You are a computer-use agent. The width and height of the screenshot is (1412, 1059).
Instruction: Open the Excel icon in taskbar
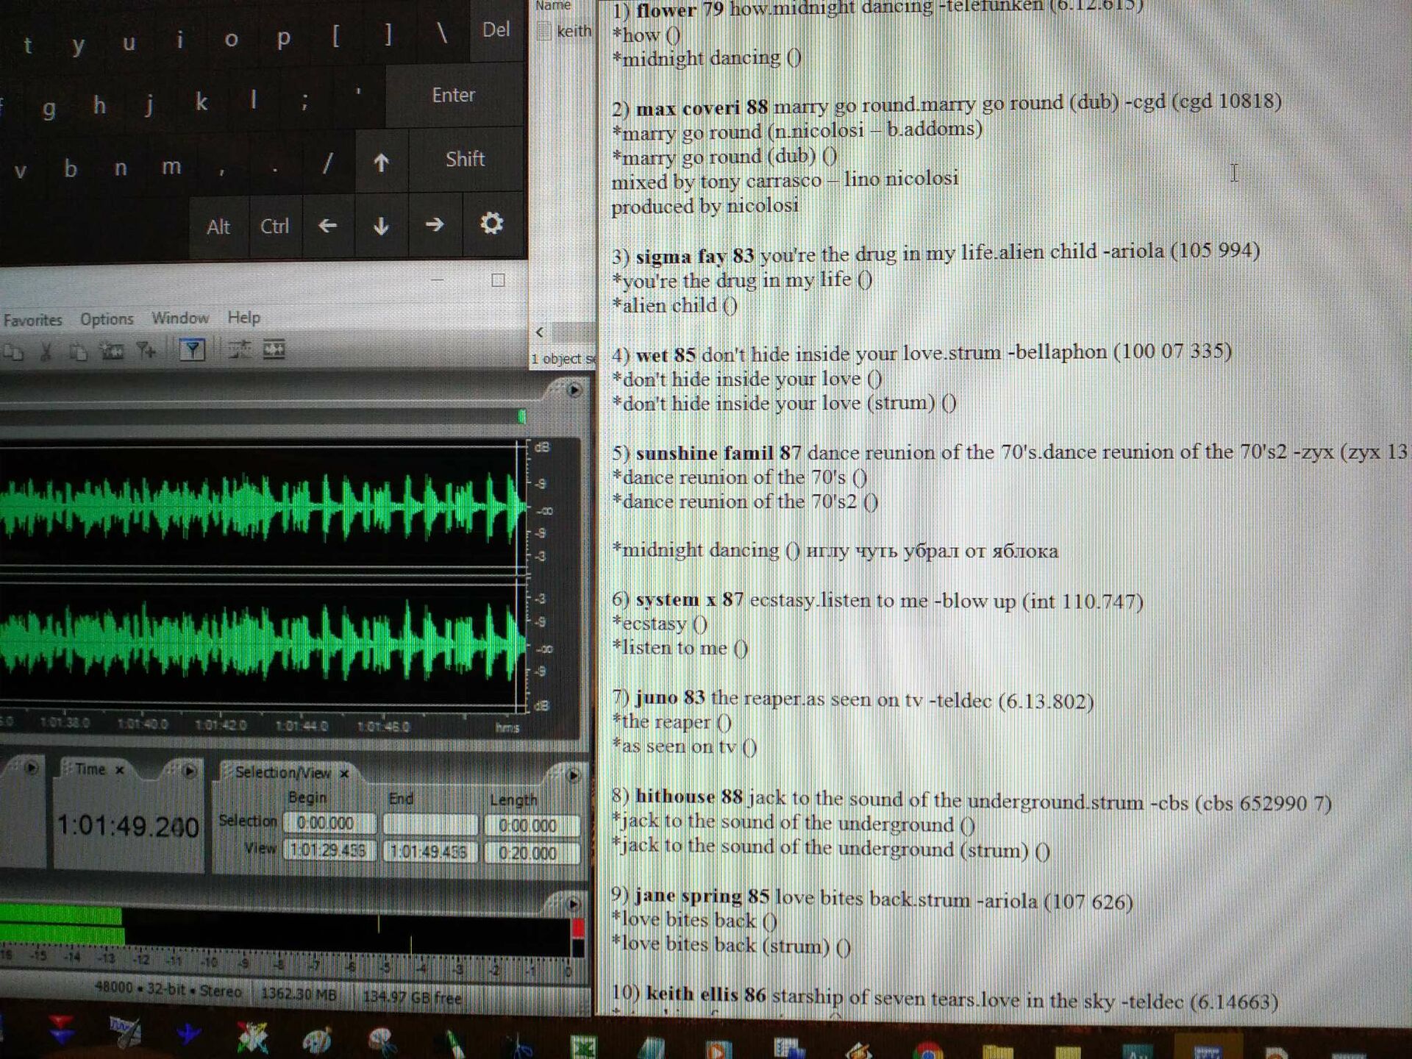(x=585, y=1046)
